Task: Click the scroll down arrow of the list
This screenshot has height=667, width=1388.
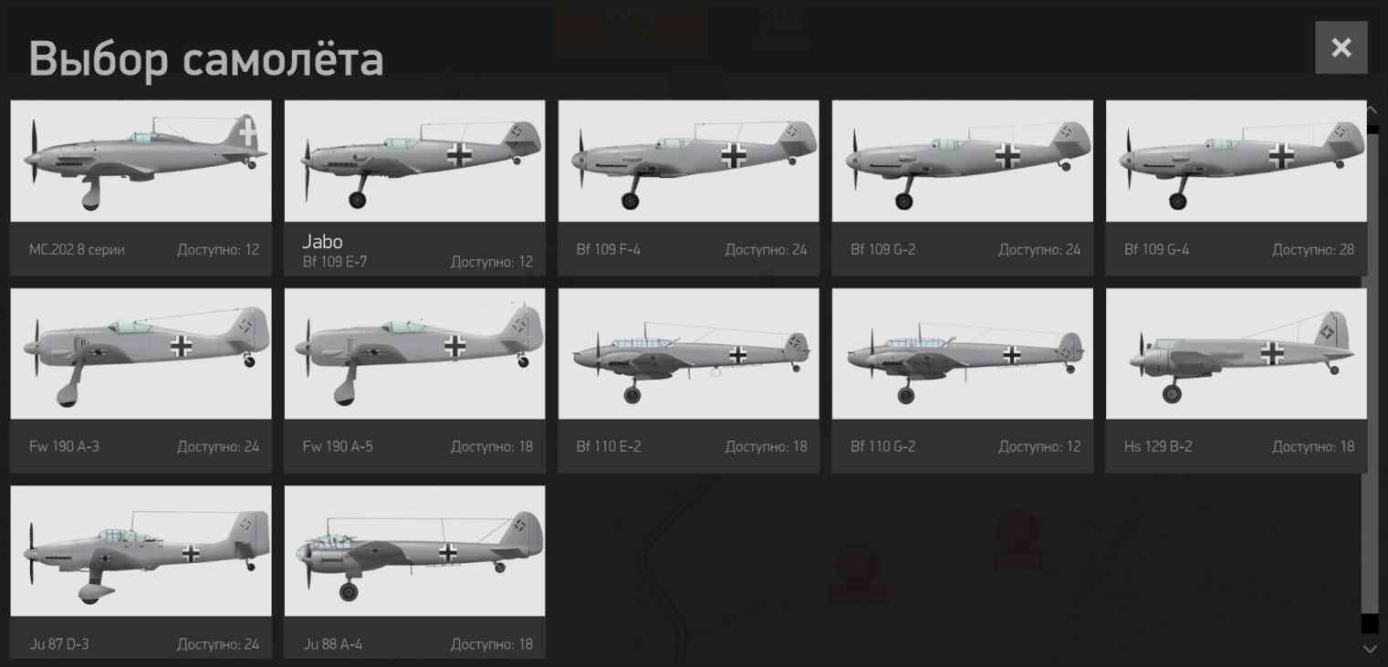Action: pos(1371,649)
